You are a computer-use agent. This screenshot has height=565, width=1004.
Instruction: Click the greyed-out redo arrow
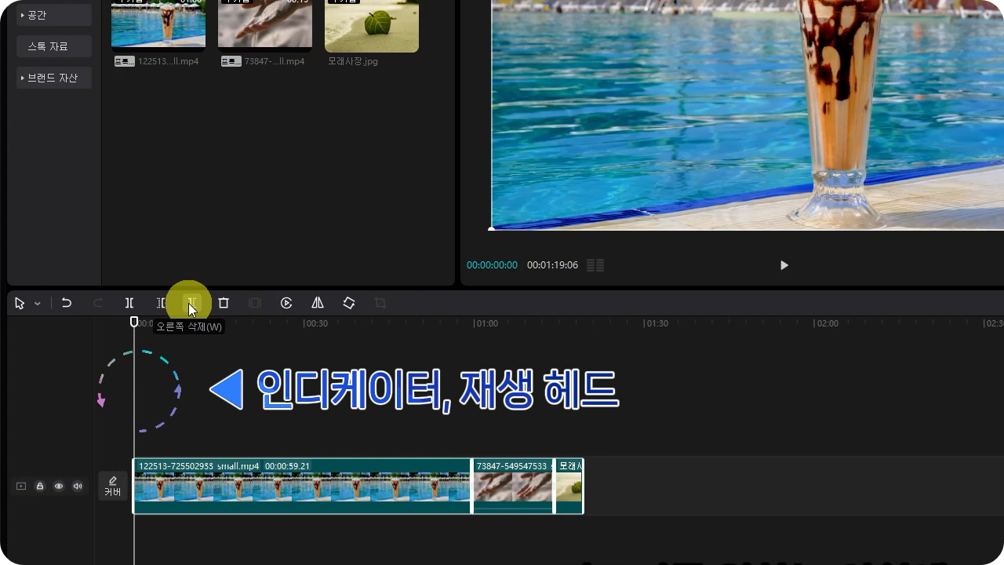(x=98, y=303)
